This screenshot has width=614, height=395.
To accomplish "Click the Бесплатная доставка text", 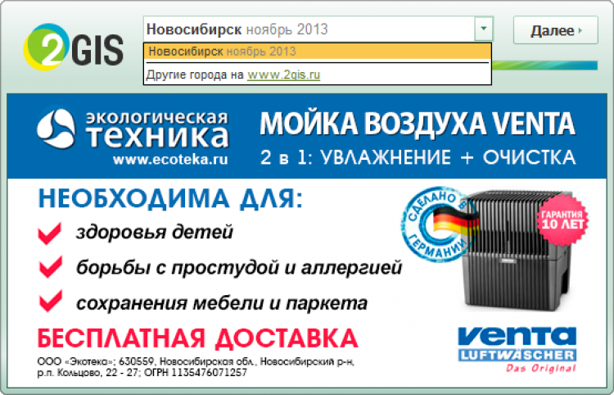I will coord(198,338).
